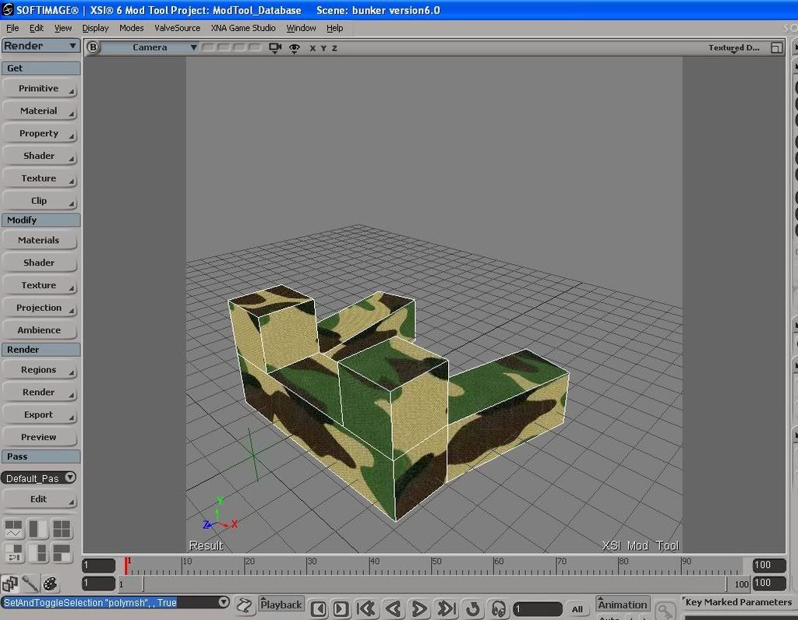This screenshot has height=620, width=798.
Task: Select bottom-right layout preset icon
Action: point(62,553)
